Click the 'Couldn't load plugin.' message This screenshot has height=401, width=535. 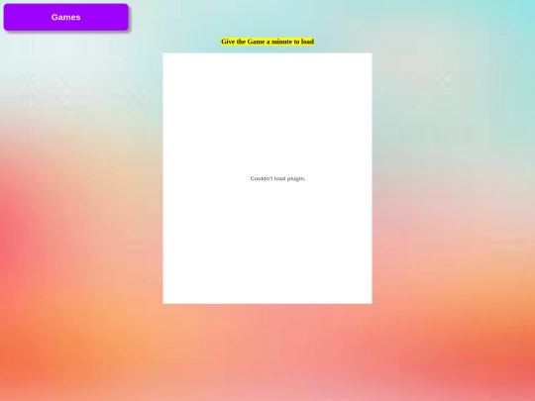tap(277, 178)
